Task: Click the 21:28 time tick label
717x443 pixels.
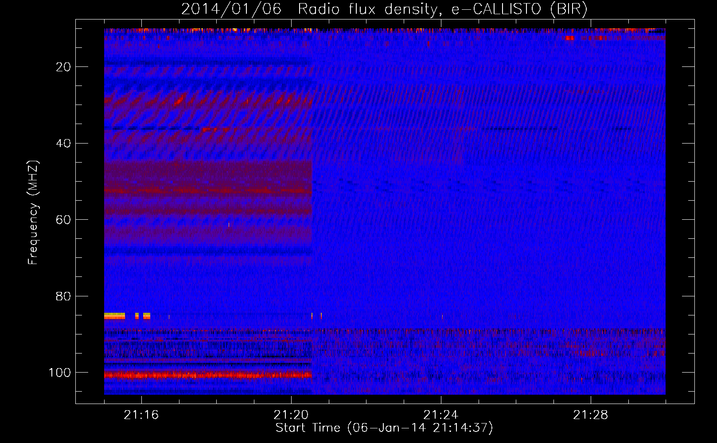Action: click(x=591, y=415)
